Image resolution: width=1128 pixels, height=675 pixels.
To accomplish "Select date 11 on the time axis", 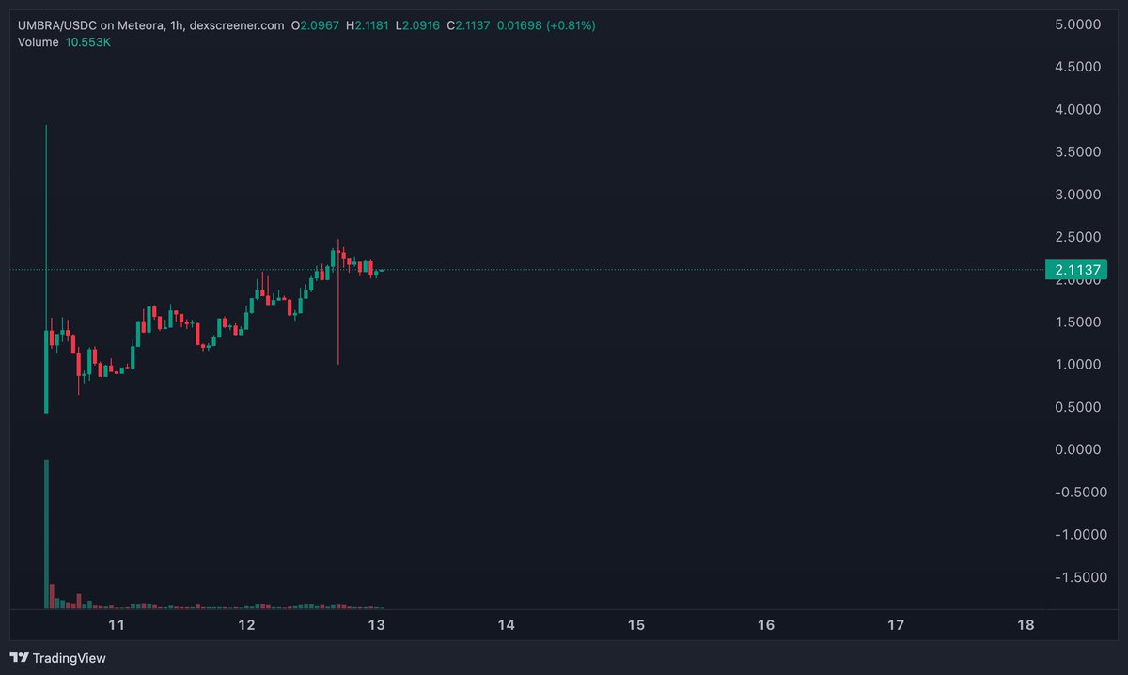I will 117,625.
